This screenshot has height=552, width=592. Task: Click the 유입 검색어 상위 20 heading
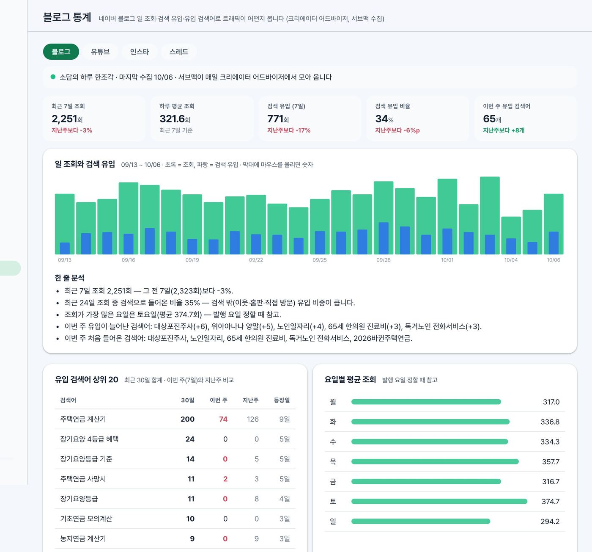86,379
